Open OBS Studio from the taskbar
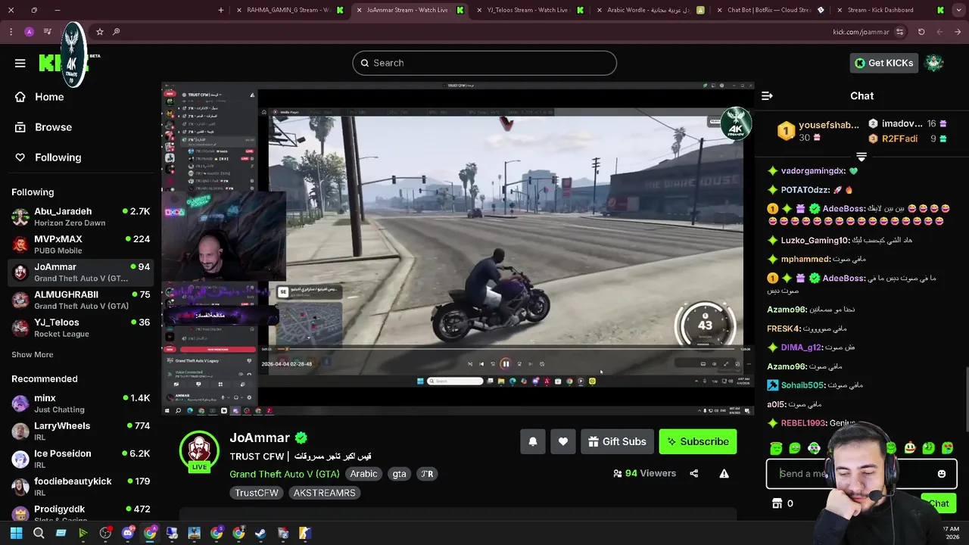Screen dimensions: 969x545 pyautogui.click(x=105, y=534)
